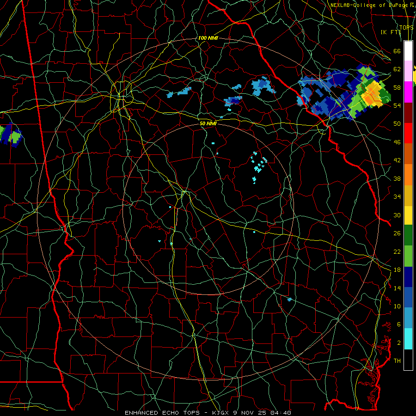This screenshot has height=416, width=416.
Task: Click the legend value 6
Action: 399,324
